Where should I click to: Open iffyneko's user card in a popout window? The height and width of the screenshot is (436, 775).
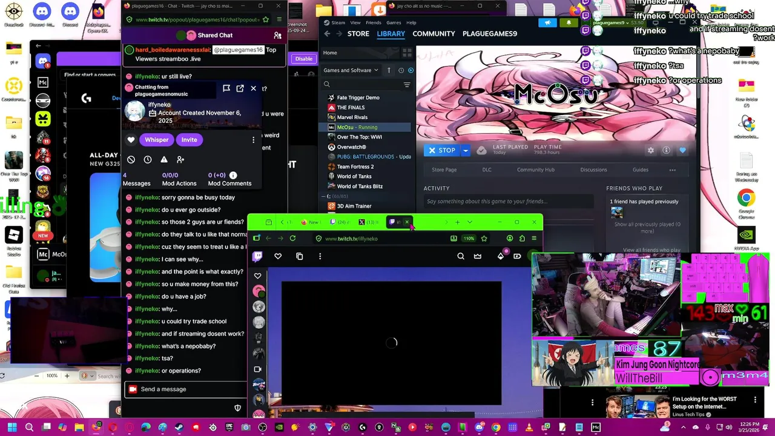(x=240, y=88)
